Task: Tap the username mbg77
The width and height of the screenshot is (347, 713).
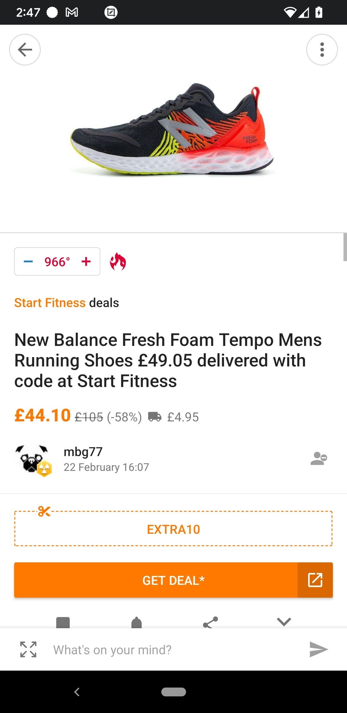Action: point(83,452)
